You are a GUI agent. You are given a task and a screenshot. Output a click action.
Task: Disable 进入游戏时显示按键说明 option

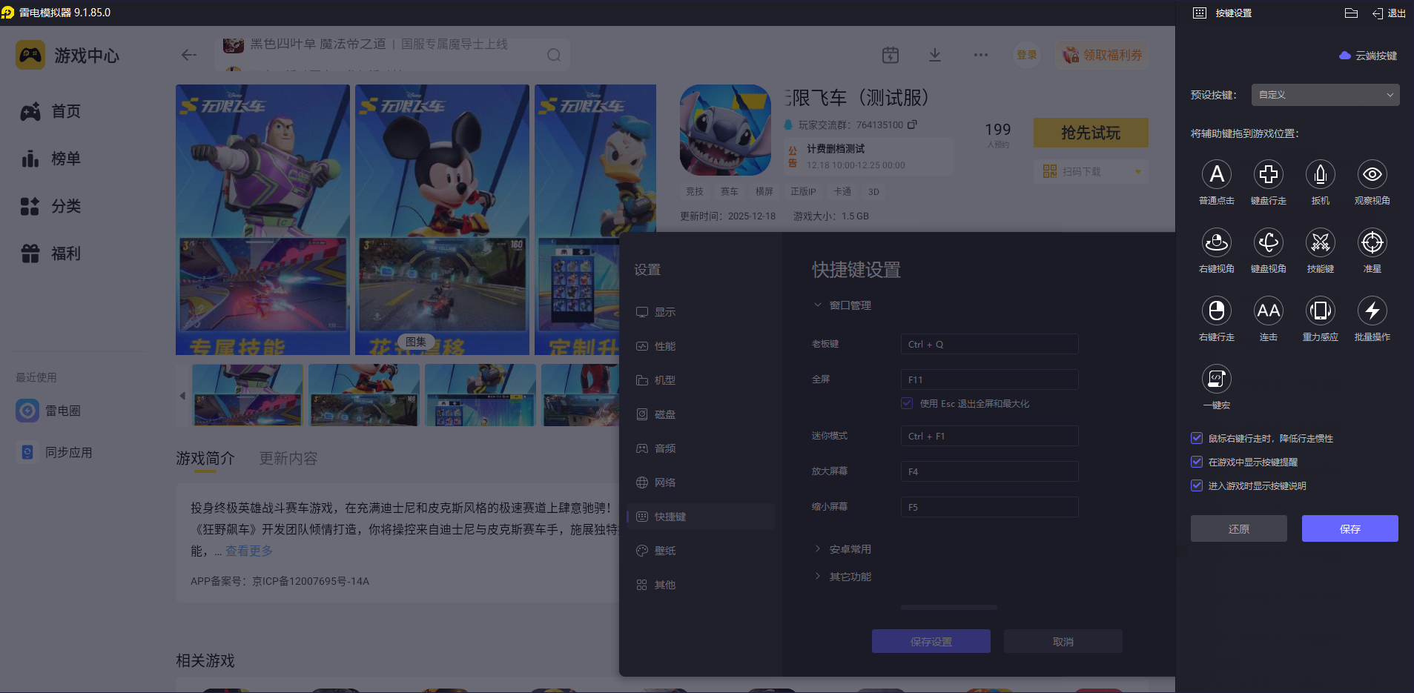tap(1197, 485)
